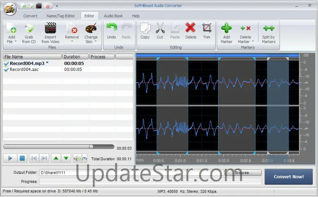Open the Name/Tag Editor tab
This screenshot has height=197, width=318.
click(x=61, y=16)
